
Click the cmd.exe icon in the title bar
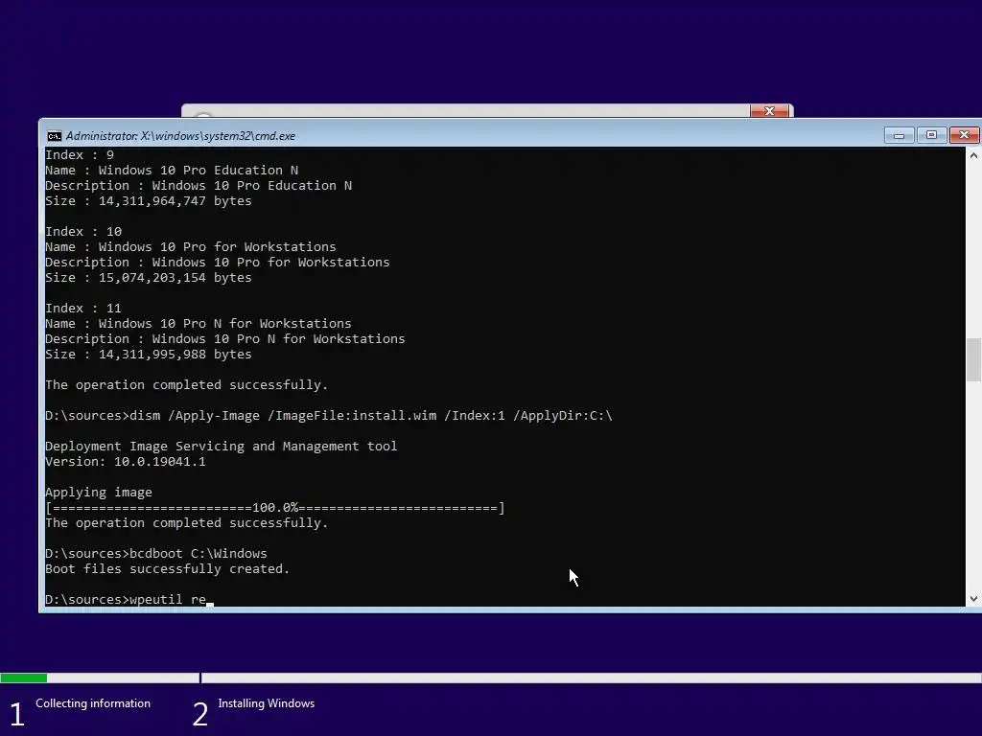click(x=54, y=136)
